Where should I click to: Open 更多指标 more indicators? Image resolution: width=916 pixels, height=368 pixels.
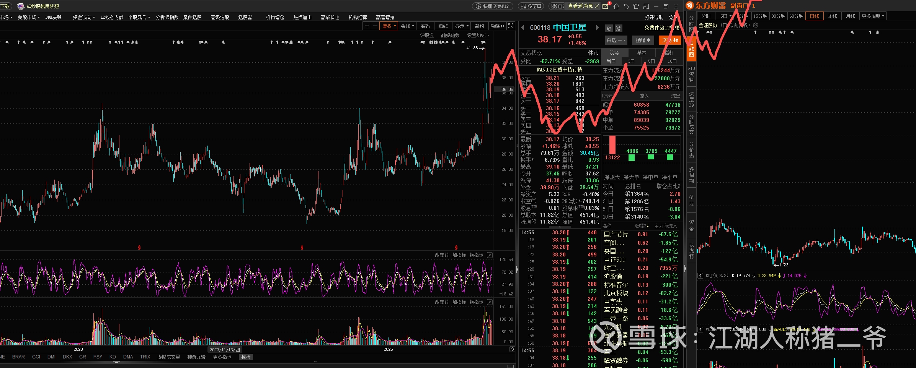coord(222,357)
